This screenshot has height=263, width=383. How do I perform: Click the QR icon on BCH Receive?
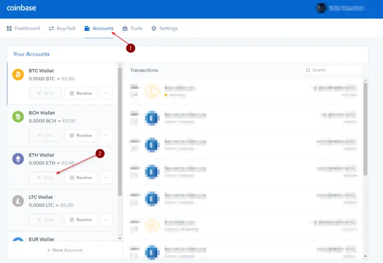tap(72, 135)
